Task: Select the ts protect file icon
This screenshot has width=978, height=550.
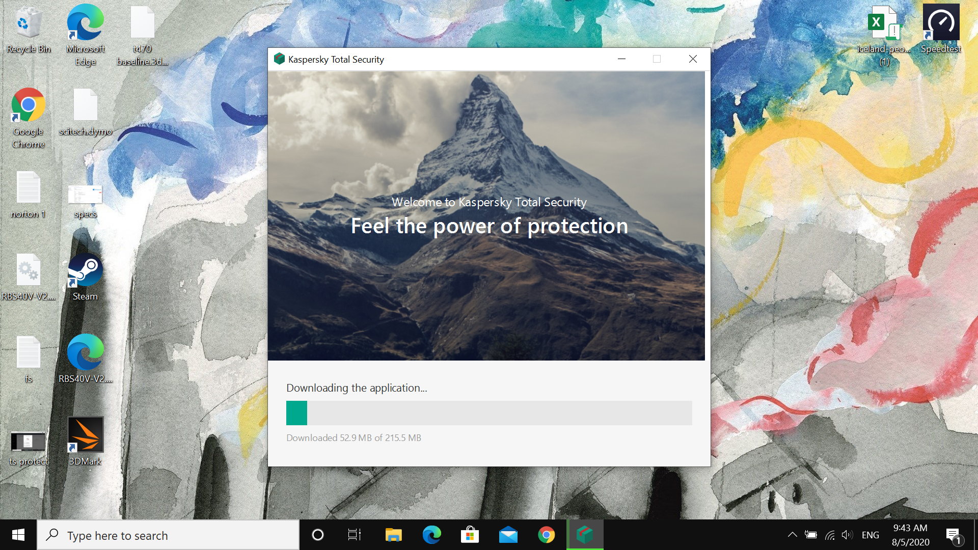Action: point(29,448)
